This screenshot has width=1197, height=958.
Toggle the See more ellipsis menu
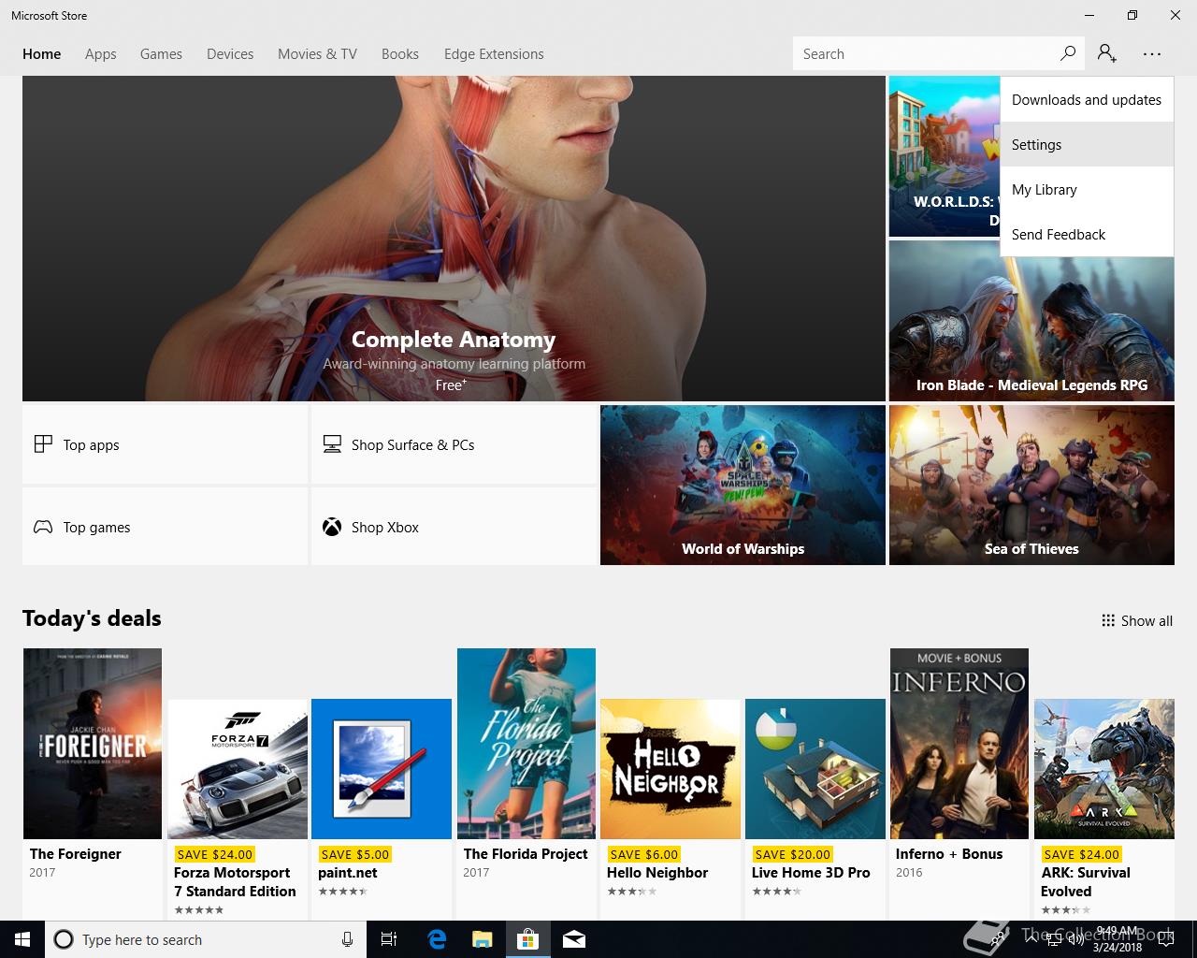tap(1152, 54)
